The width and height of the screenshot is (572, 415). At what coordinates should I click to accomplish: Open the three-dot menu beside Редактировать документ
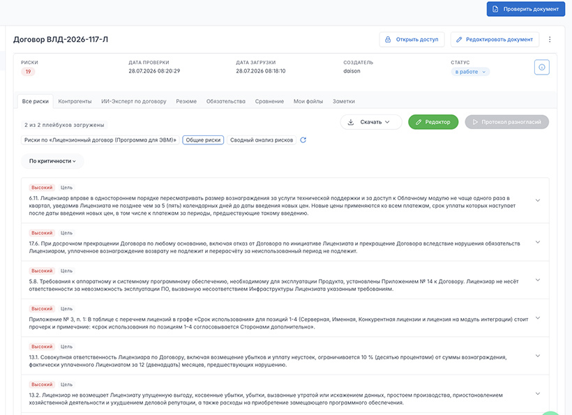[x=550, y=39]
